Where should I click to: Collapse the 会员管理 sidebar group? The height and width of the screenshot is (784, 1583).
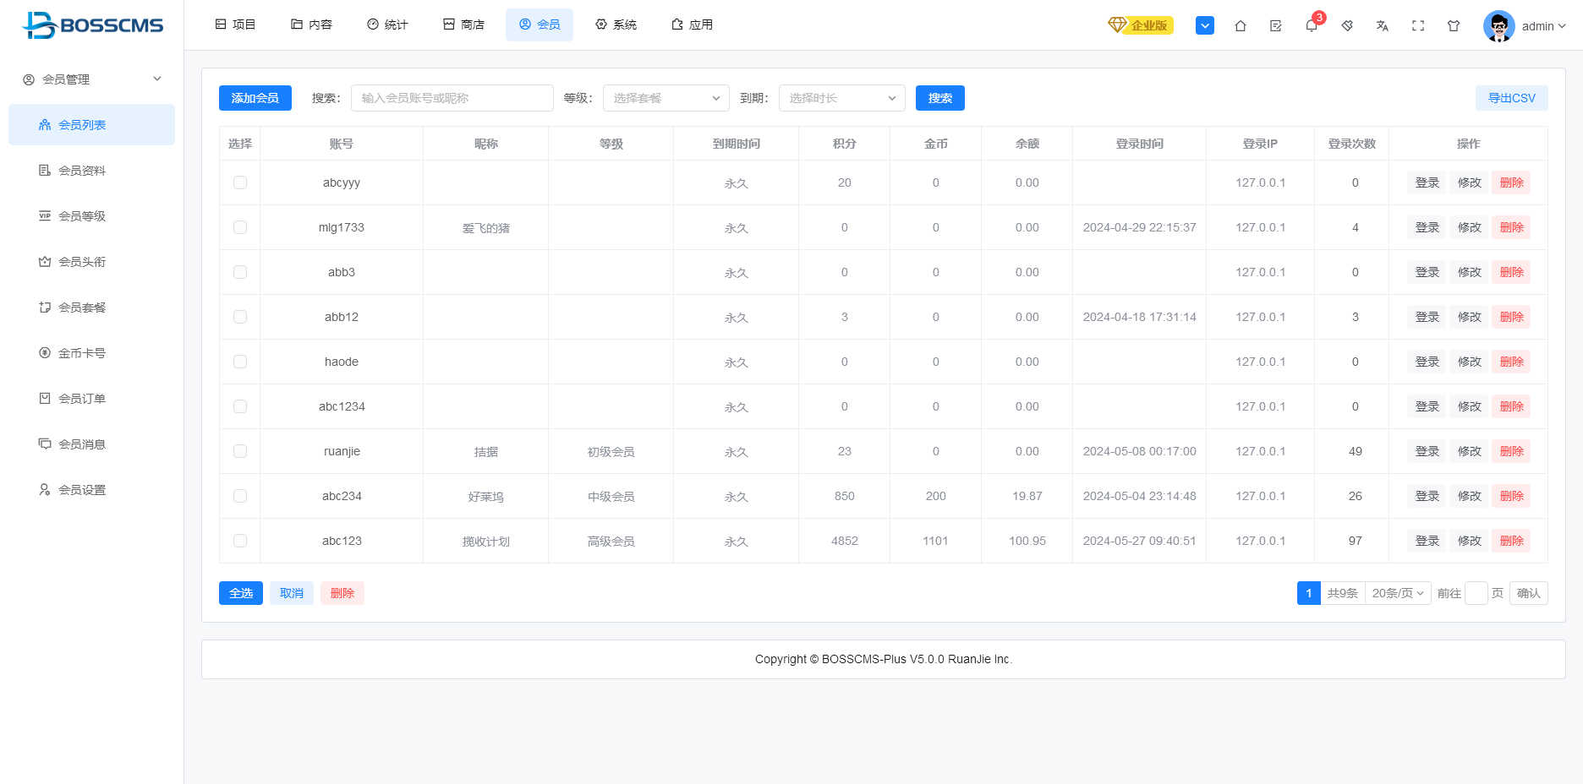tap(91, 79)
